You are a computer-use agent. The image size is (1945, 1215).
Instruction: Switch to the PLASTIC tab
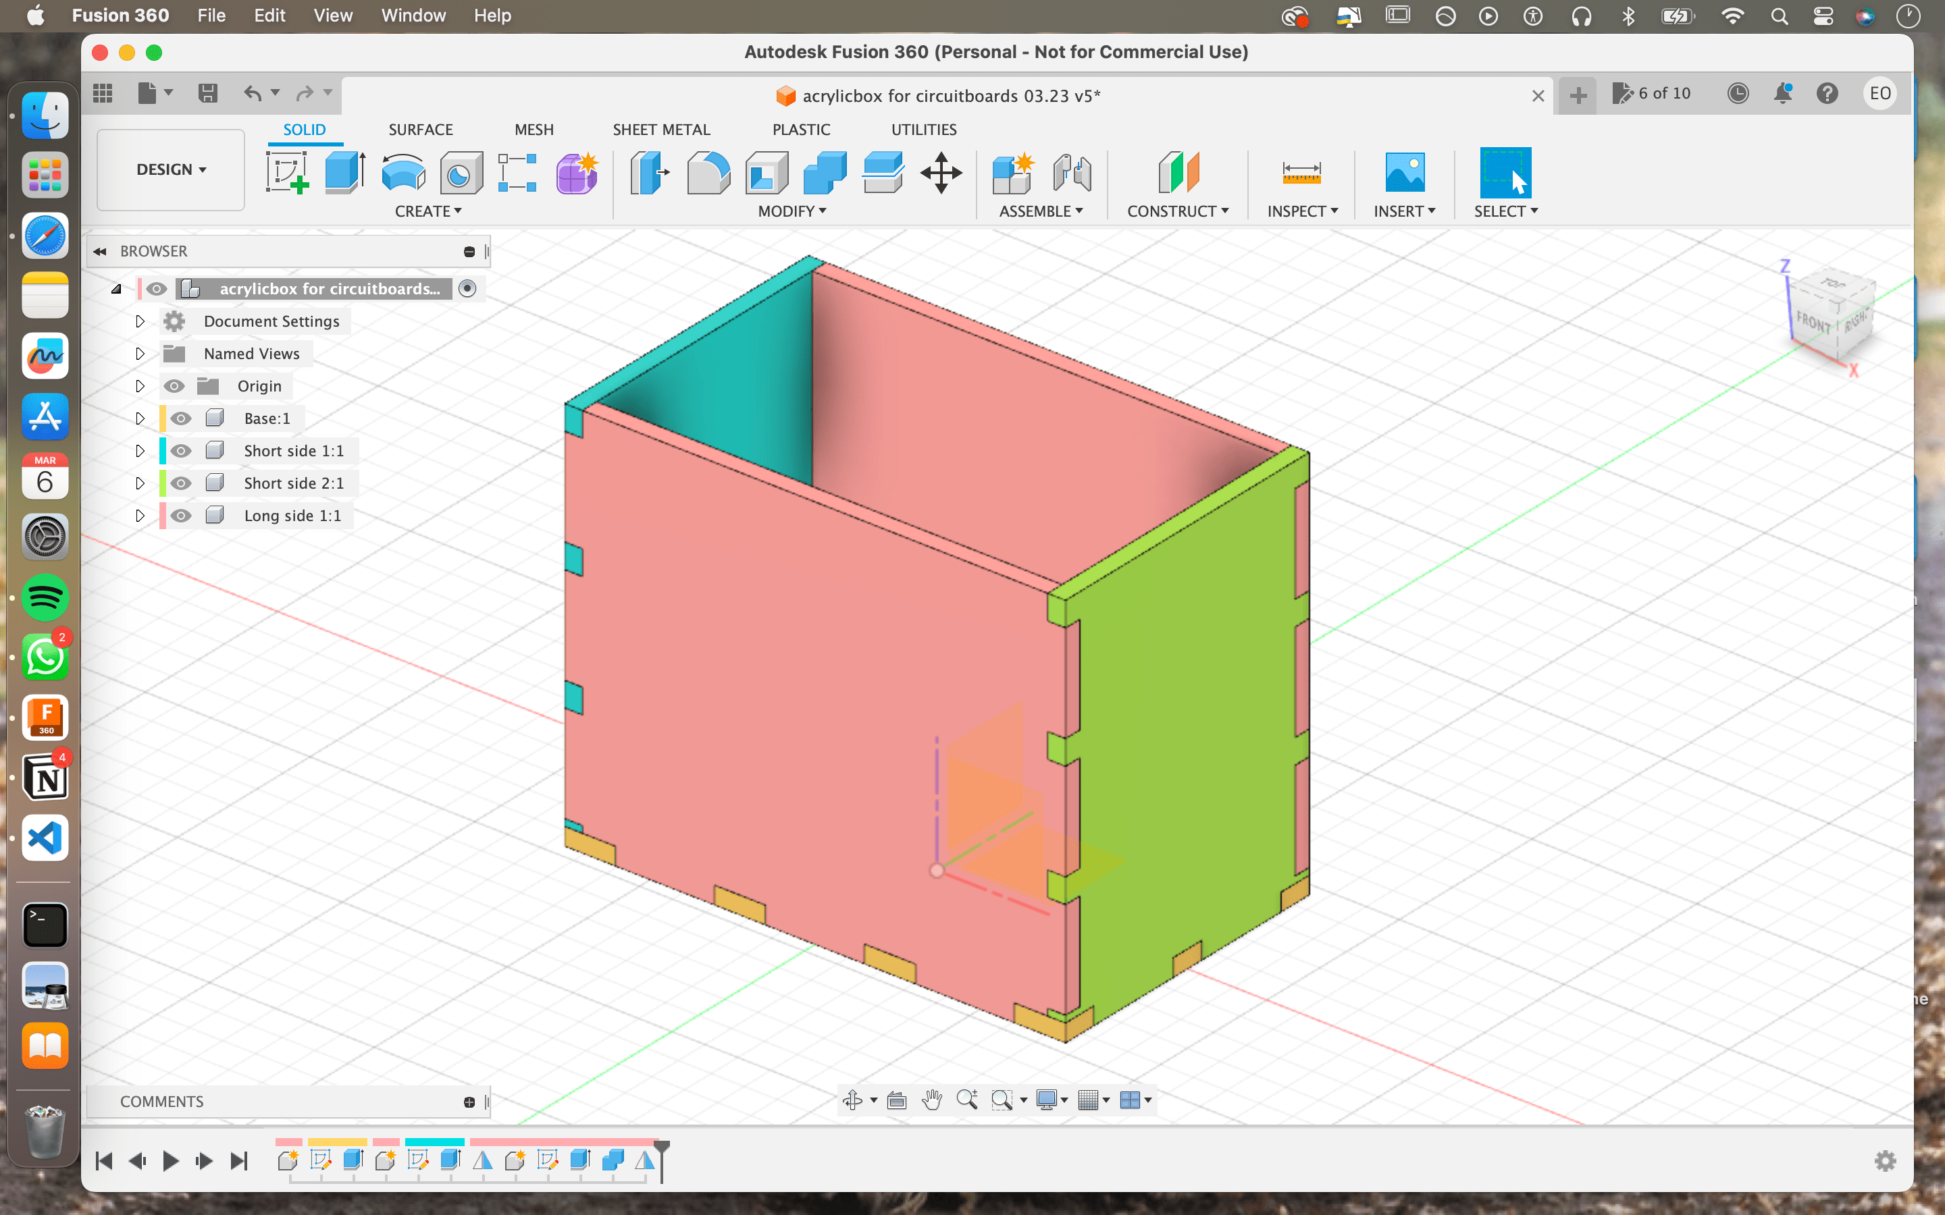802,130
